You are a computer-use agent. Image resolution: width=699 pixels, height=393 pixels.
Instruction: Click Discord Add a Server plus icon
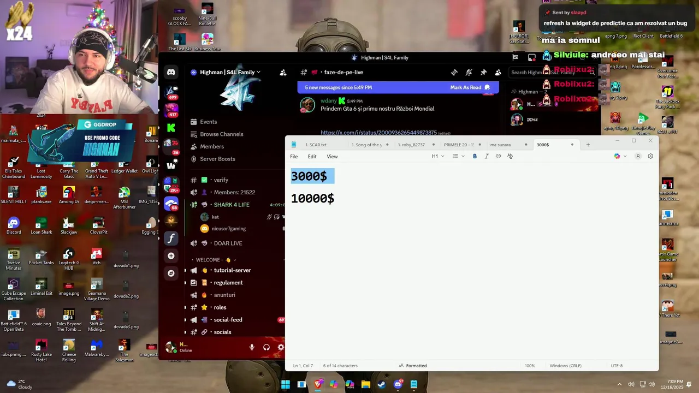click(x=171, y=255)
